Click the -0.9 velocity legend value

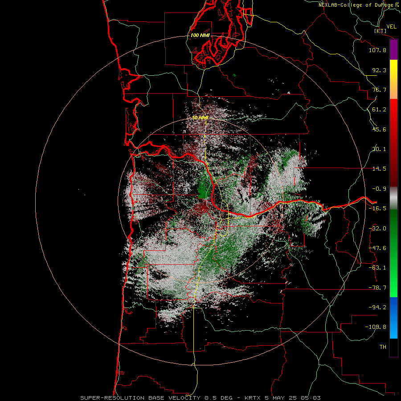coord(379,189)
